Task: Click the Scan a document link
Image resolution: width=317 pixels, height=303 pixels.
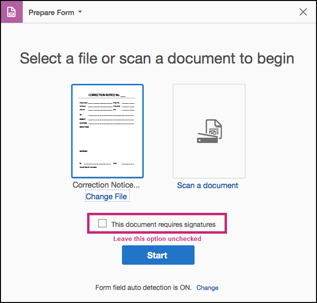Action: point(208,185)
